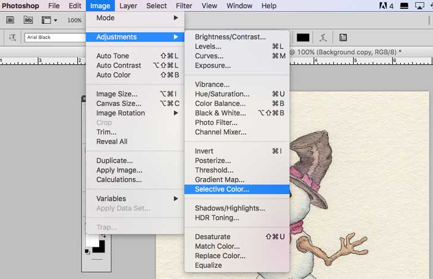Expand the Image Rotation submenu

135,113
